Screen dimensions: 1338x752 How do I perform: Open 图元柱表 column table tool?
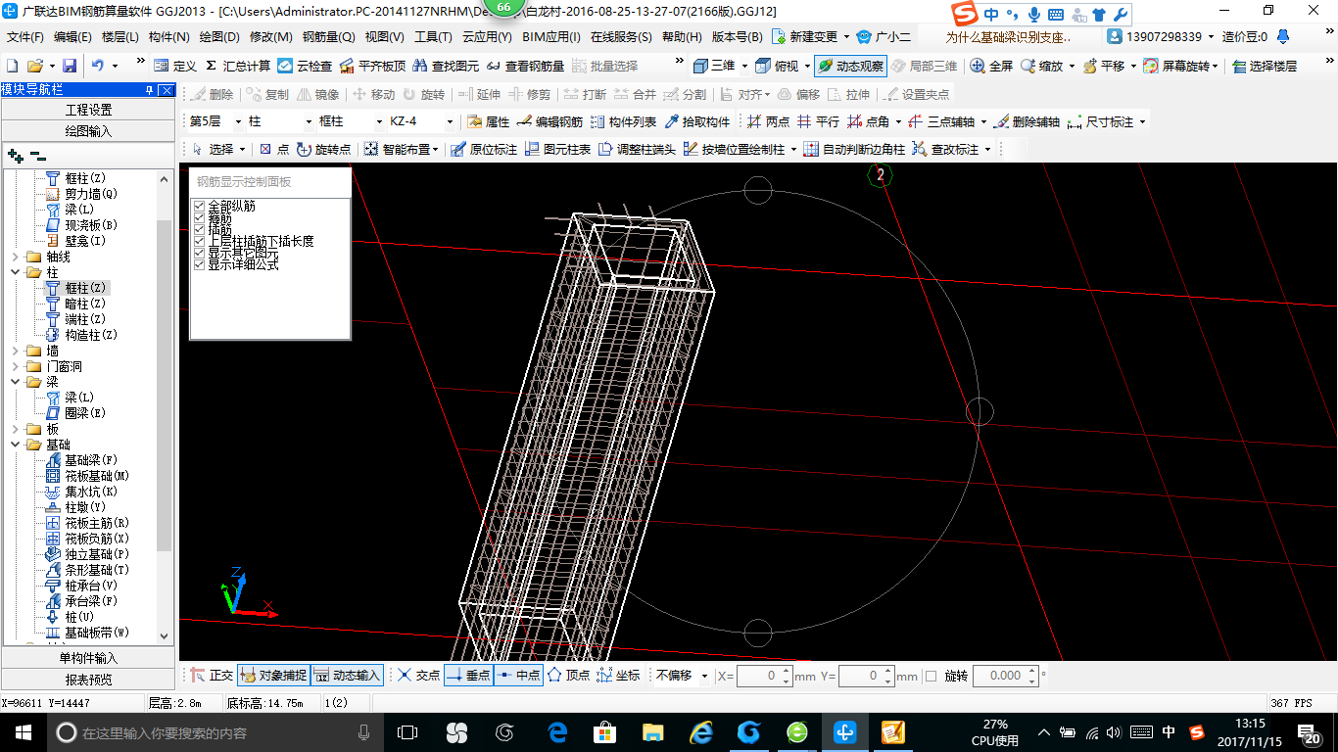558,149
